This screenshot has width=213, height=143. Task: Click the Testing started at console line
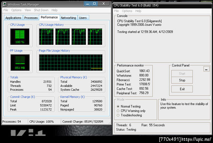point(145,32)
